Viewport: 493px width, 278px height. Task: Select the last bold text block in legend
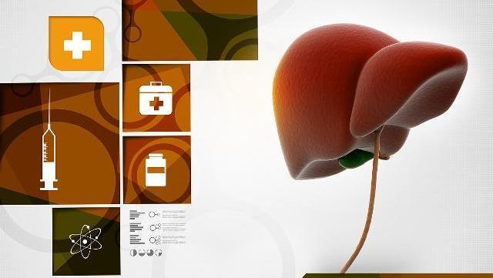pos(137,239)
